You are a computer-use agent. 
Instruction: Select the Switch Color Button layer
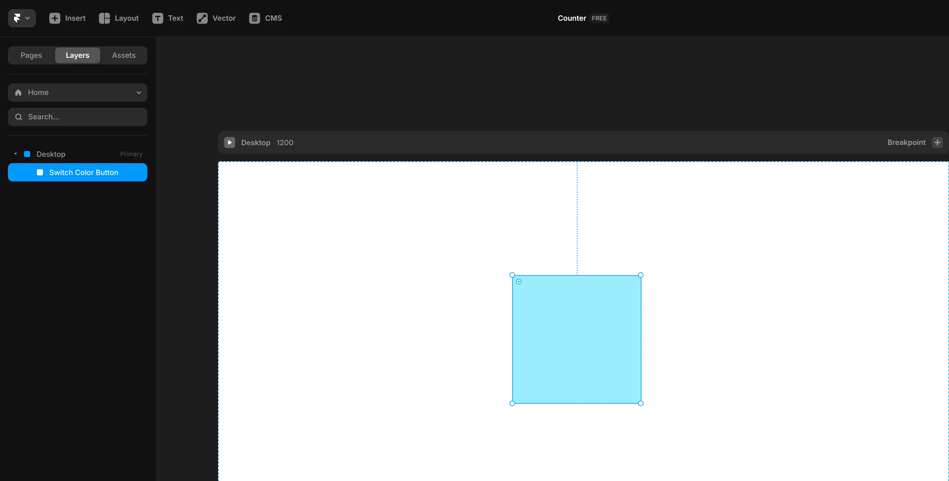(x=77, y=172)
